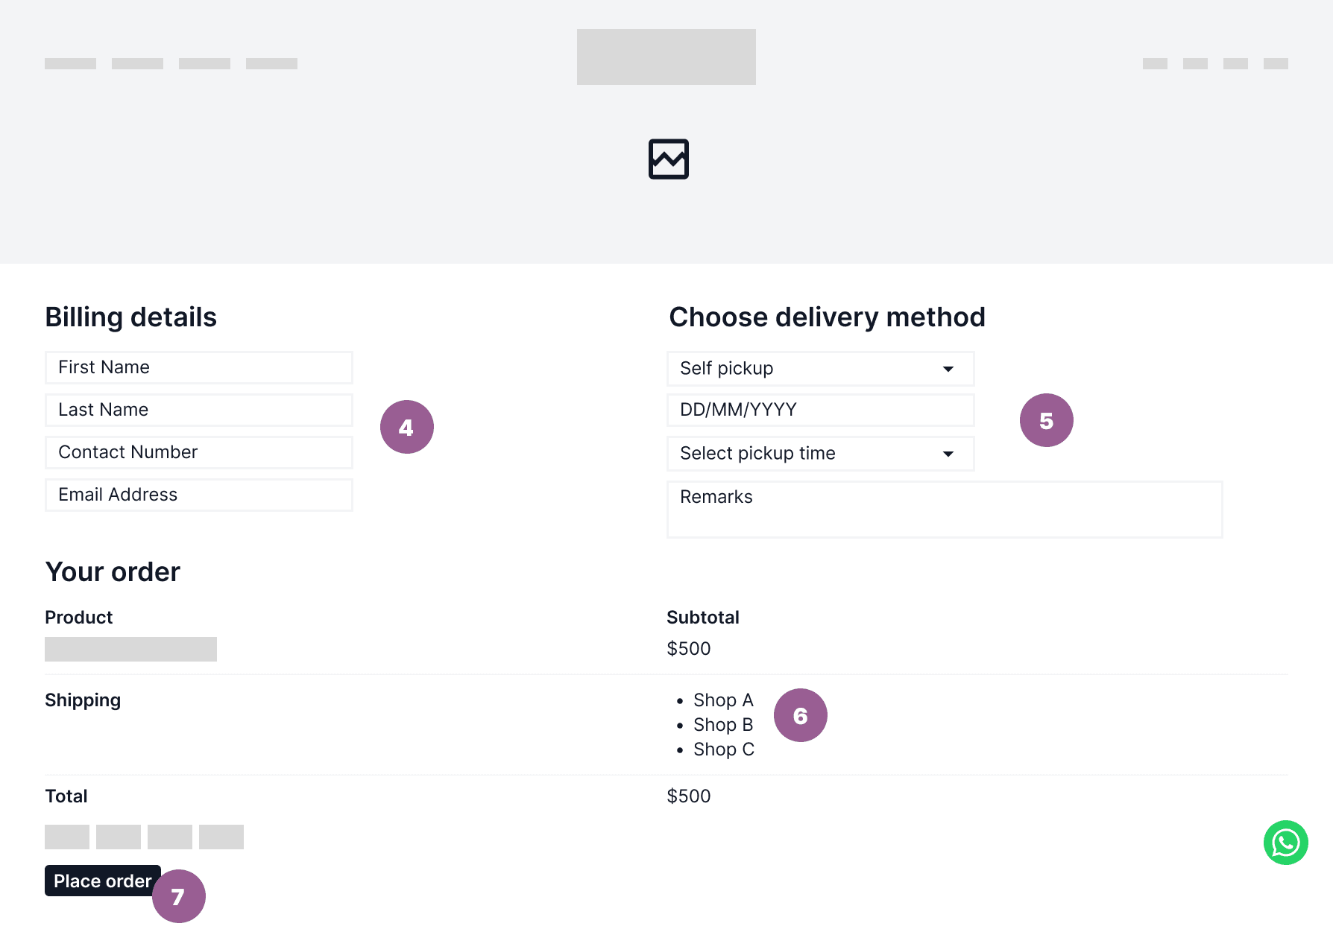The image size is (1333, 932).
Task: Click the image placeholder icon in the banner
Action: [668, 159]
